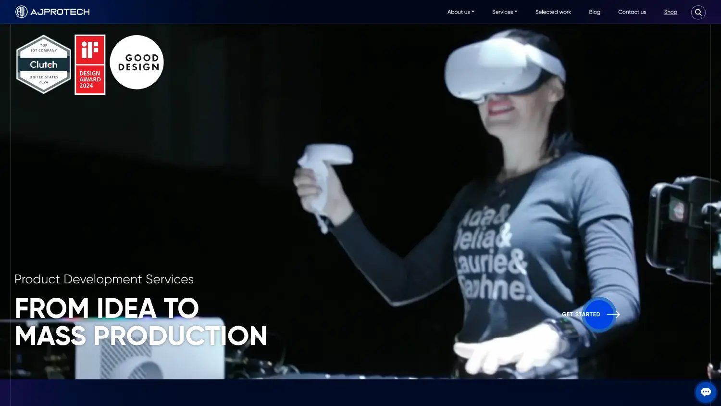Click the From Idea to Mass Production heading
The width and height of the screenshot is (721, 406).
click(141, 322)
